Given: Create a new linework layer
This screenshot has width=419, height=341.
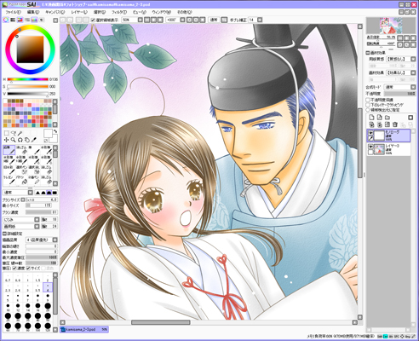Looking at the screenshot, I should (380, 118).
